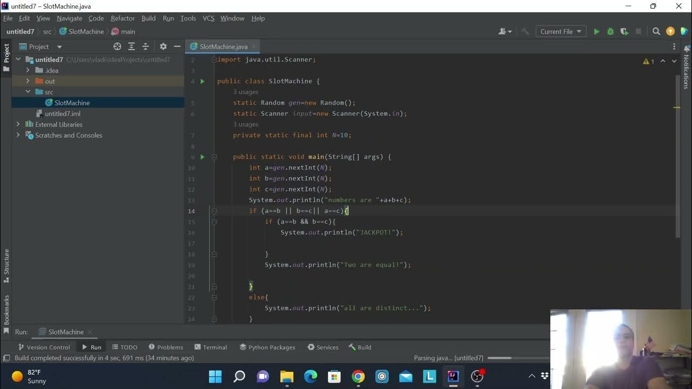Expand External Libraries node
This screenshot has width=692, height=389.
[18, 124]
